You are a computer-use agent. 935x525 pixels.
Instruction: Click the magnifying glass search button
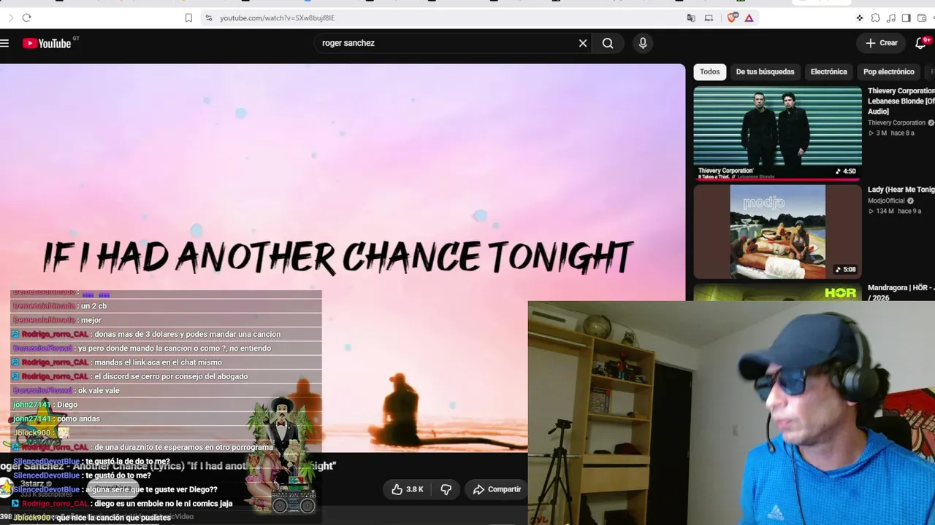pyautogui.click(x=608, y=43)
